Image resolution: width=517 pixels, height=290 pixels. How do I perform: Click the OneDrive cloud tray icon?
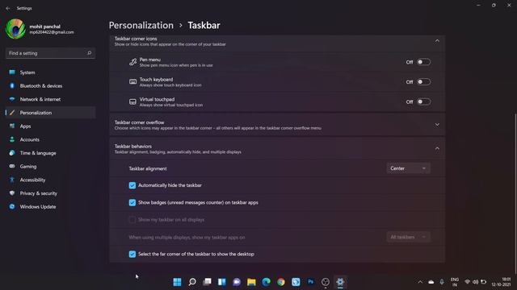[x=431, y=282]
